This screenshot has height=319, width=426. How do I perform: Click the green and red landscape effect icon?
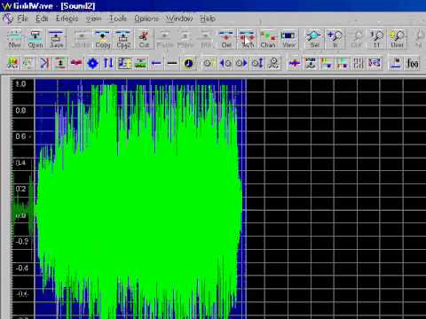(x=140, y=63)
